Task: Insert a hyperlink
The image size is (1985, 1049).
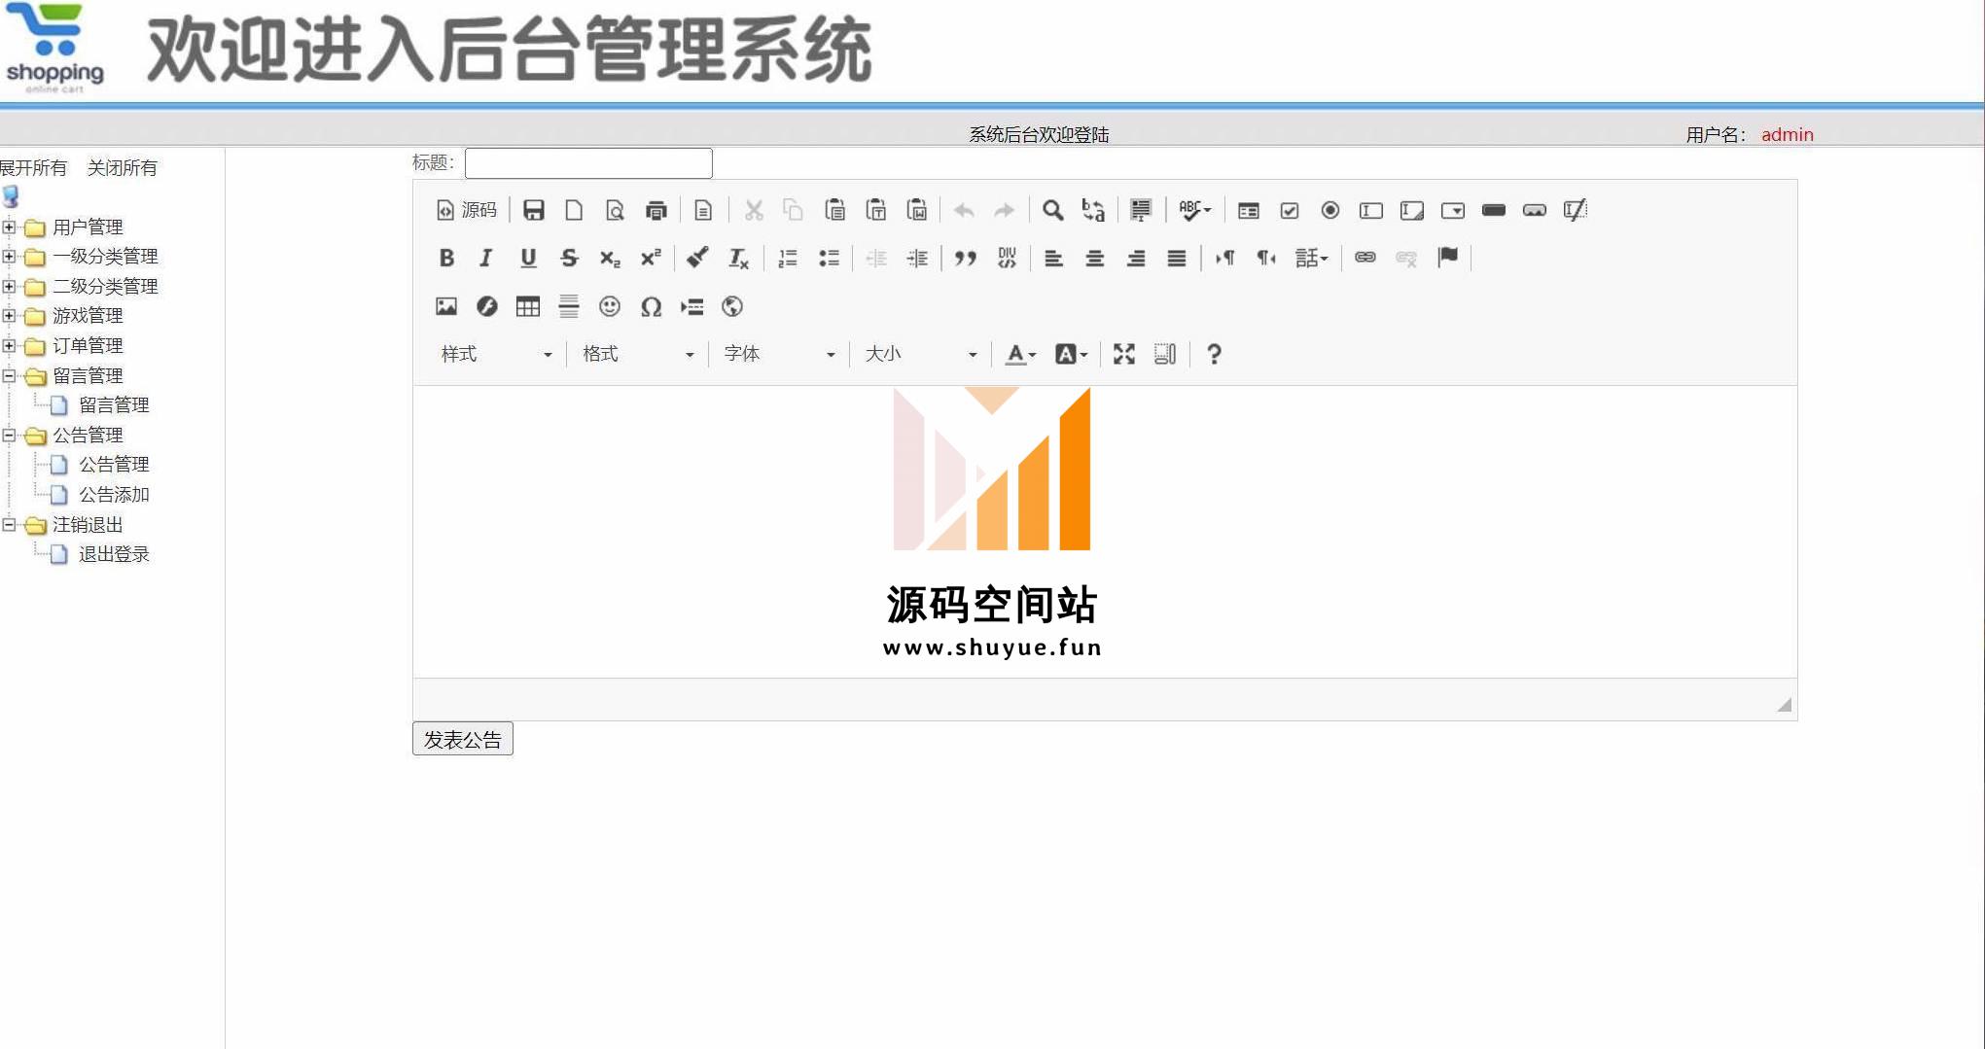Action: (x=1365, y=258)
